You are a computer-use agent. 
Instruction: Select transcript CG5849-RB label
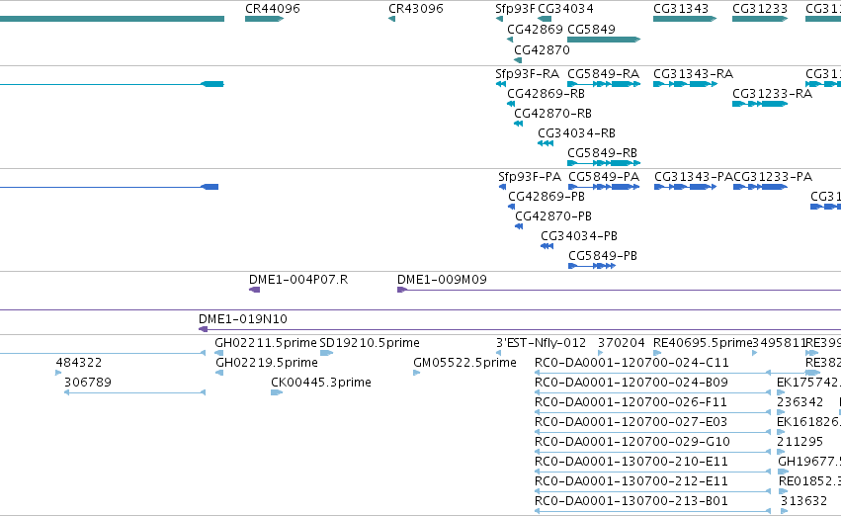pos(602,153)
